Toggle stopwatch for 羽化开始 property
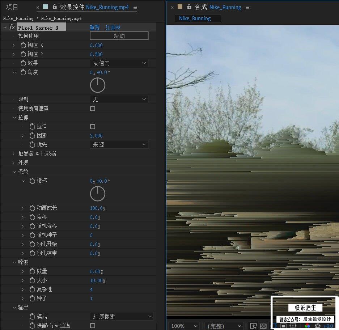 click(x=32, y=244)
